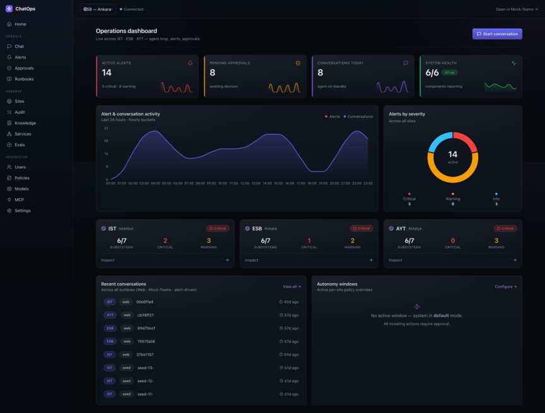This screenshot has height=413, width=545.
Task: Open the Home page icon
Action: click(x=9, y=25)
